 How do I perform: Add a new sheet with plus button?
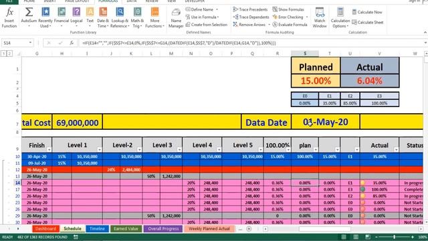tap(249, 229)
